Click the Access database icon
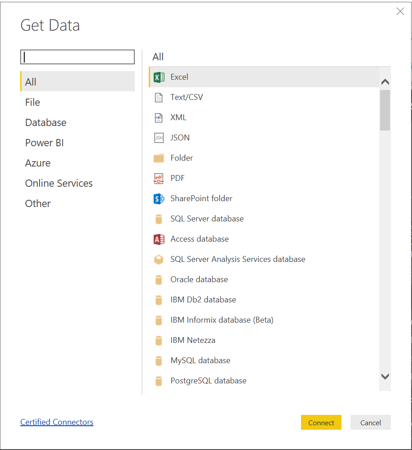This screenshot has width=412, height=450. pos(159,239)
